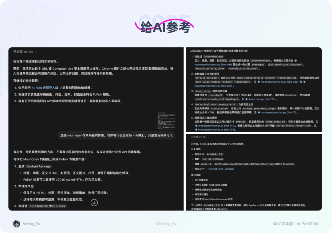Click the 'FuTalkWeChatPublisher' code chip
332x233 pixels.
(x=47, y=206)
